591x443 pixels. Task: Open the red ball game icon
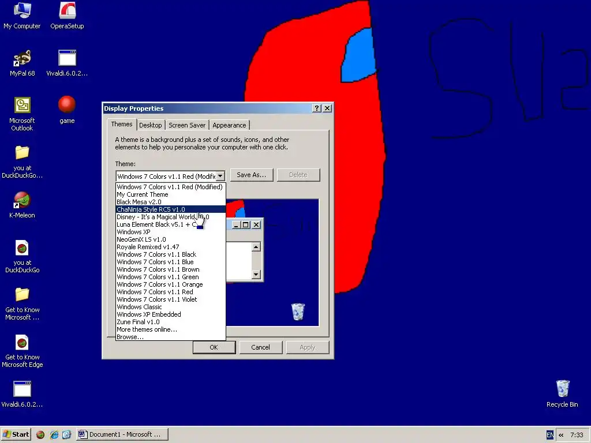(67, 110)
